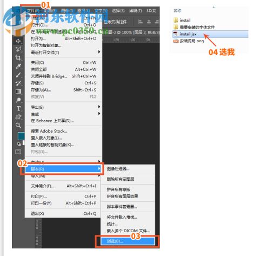Choose 载入多个 DICOM 文件... item
The height and width of the screenshot is (256, 260).
128,231
